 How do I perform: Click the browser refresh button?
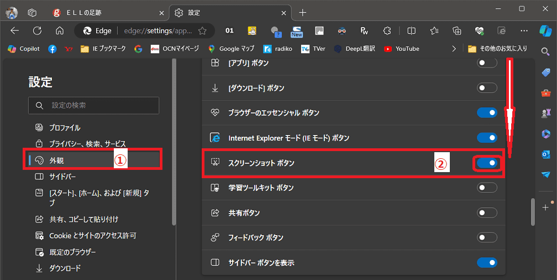point(37,31)
